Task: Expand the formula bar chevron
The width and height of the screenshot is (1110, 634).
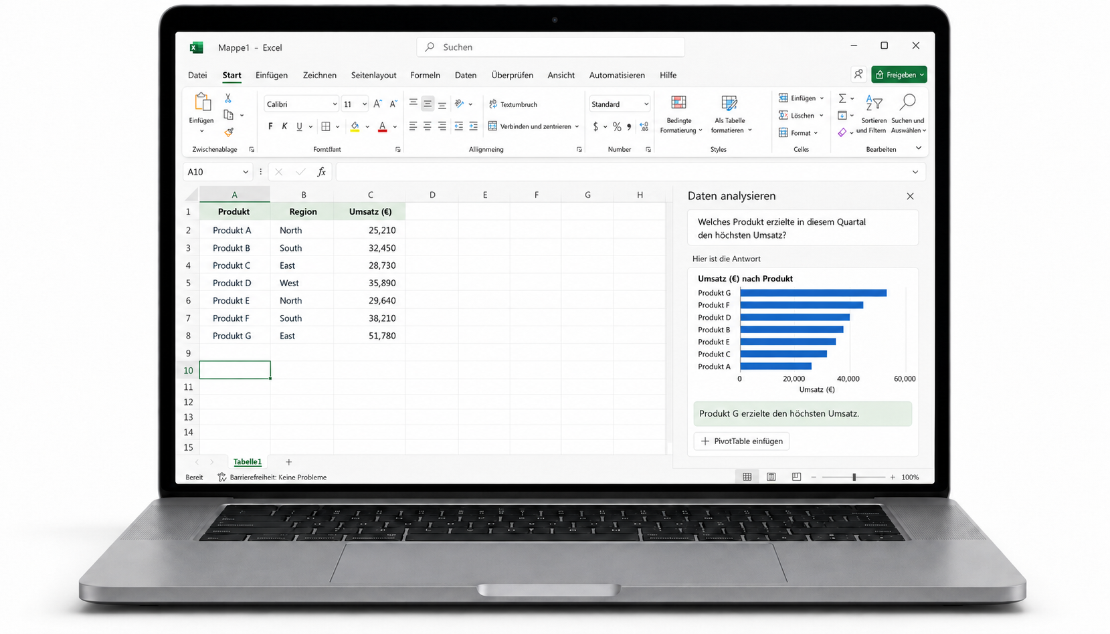Action: tap(915, 172)
